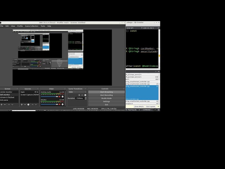Image resolution: width=225 pixels, height=169 pixels.
Task: Click the Duration spinner arrows
Action: point(86,98)
